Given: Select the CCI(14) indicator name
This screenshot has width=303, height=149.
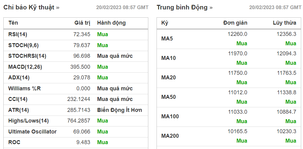Looking at the screenshot, I should pyautogui.click(x=18, y=99).
